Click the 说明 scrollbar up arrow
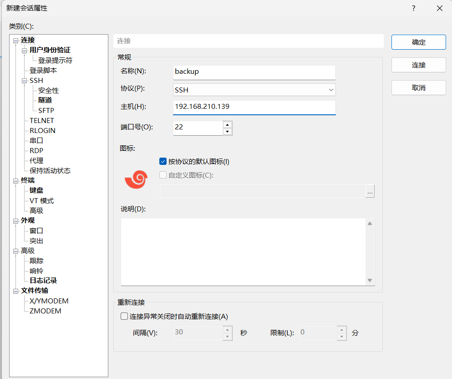This screenshot has height=379, width=452. pyautogui.click(x=370, y=223)
